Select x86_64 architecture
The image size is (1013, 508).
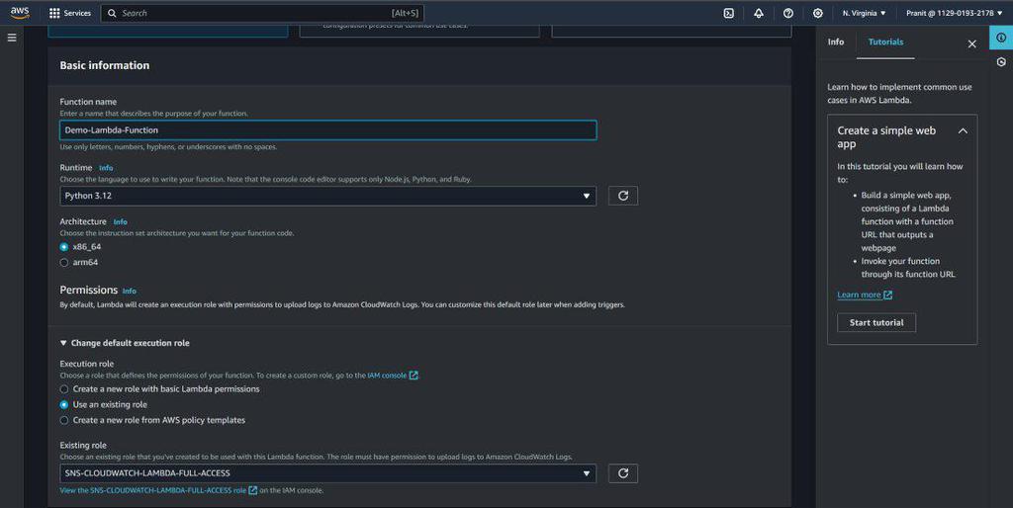pos(64,246)
